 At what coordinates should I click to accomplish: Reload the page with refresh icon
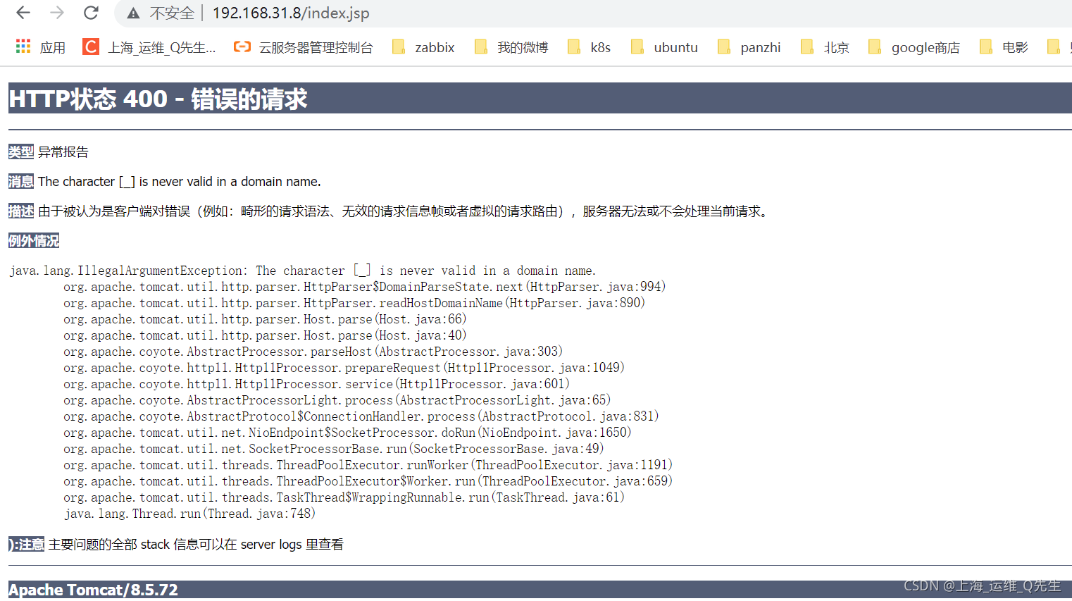[91, 13]
